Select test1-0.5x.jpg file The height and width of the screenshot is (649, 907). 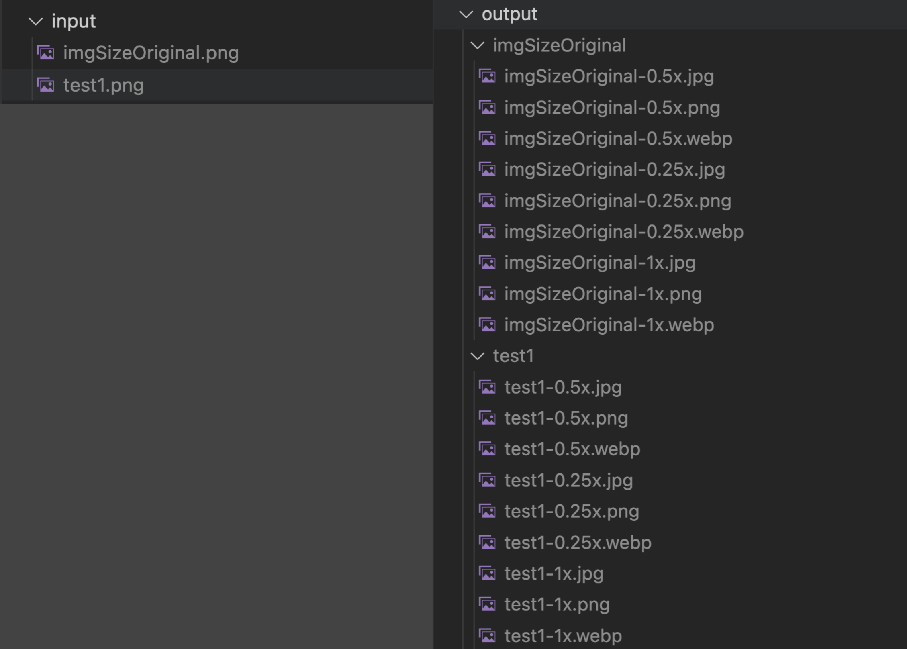(x=563, y=387)
